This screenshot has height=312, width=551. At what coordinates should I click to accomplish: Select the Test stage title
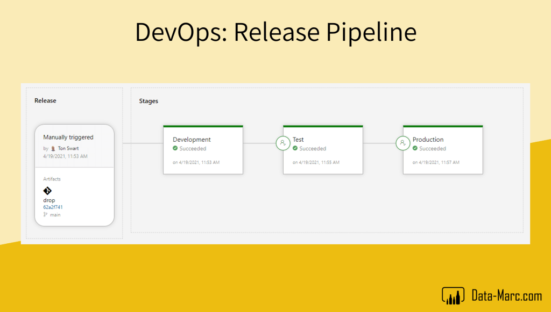click(x=298, y=140)
